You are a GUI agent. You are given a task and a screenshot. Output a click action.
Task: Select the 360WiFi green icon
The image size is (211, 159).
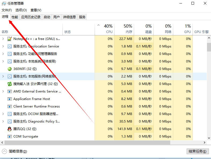(10, 69)
